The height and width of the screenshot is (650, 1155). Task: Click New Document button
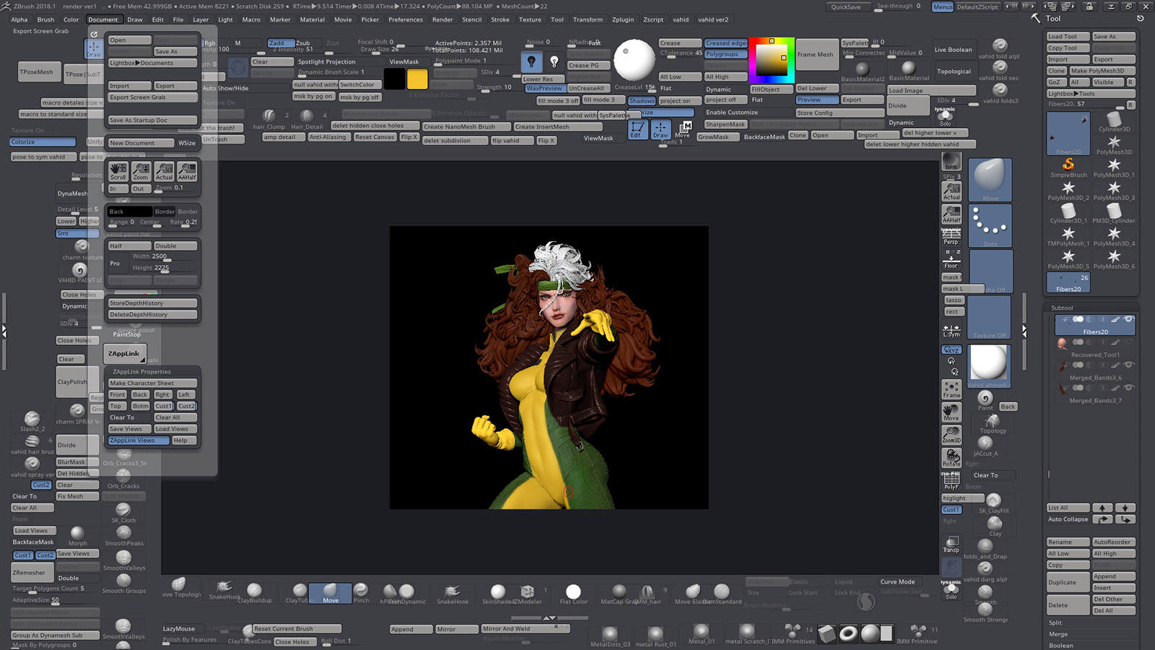coord(141,143)
